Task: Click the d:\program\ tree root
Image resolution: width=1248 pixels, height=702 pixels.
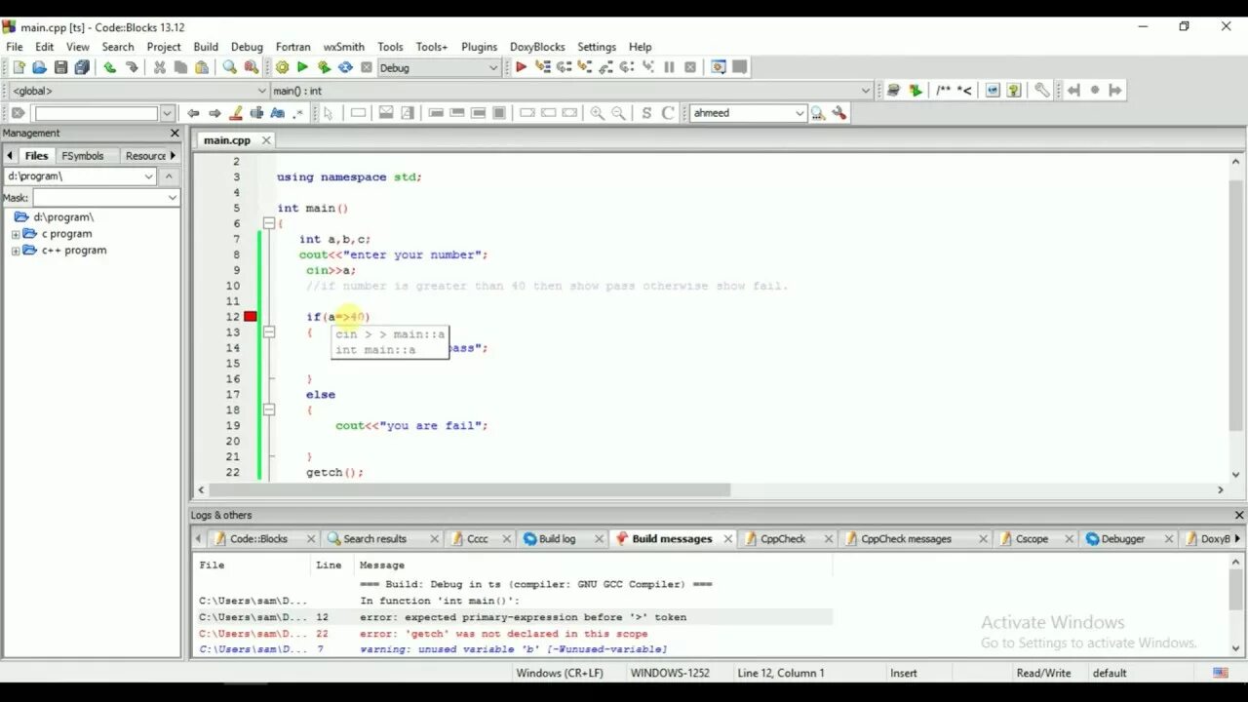Action: (63, 217)
